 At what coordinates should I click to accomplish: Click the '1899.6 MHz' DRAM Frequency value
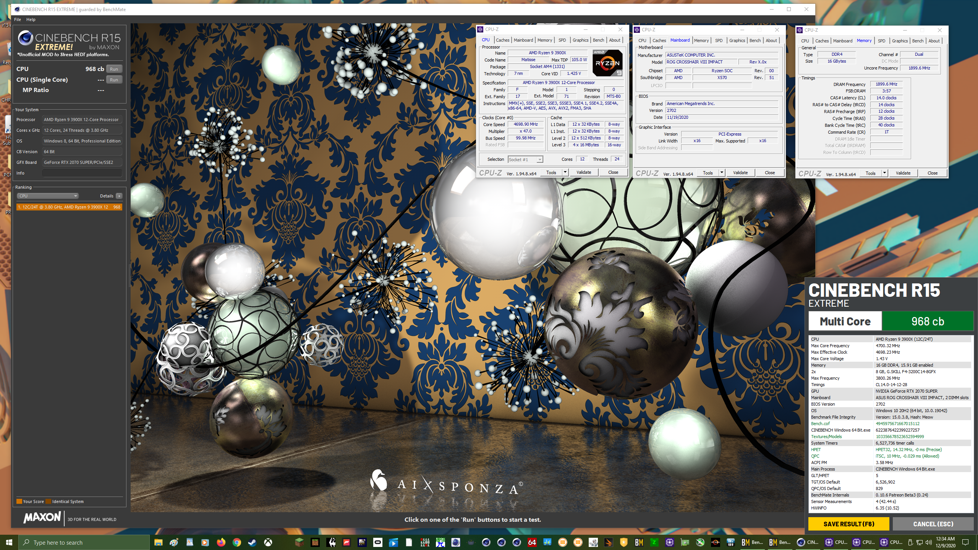pos(886,84)
